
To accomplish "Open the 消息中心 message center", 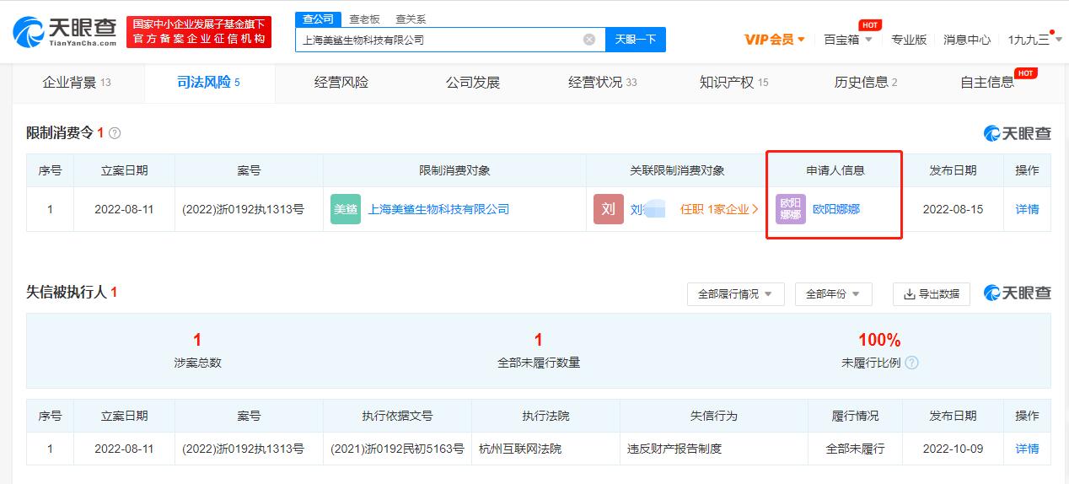I will coord(967,40).
